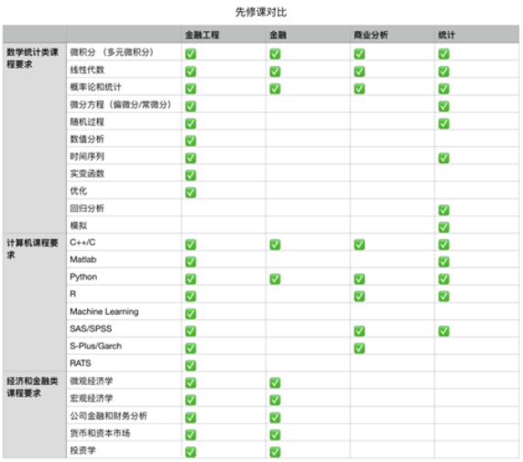Select the 时间序列 row label
The height and width of the screenshot is (462, 523).
tap(87, 156)
